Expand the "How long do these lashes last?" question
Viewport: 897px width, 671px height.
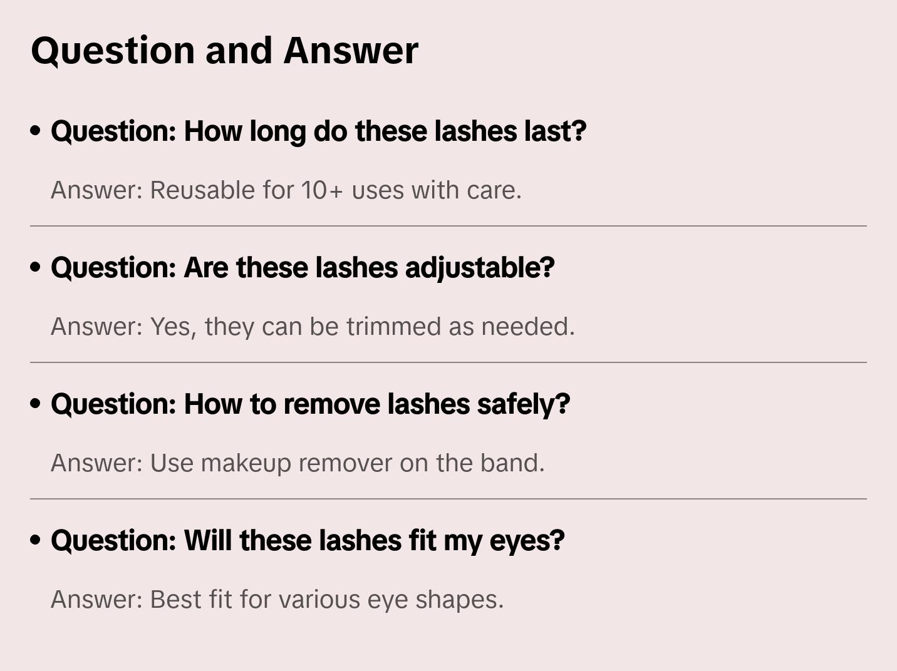click(x=318, y=131)
